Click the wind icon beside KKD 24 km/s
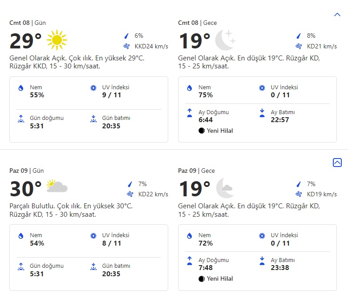Viewport: 348px width, 294px height. [127, 46]
